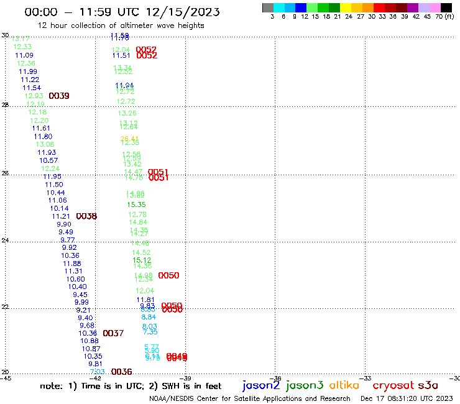460x404 pixels.
Task: Select the 10.57 wave height value
Action: (x=48, y=160)
